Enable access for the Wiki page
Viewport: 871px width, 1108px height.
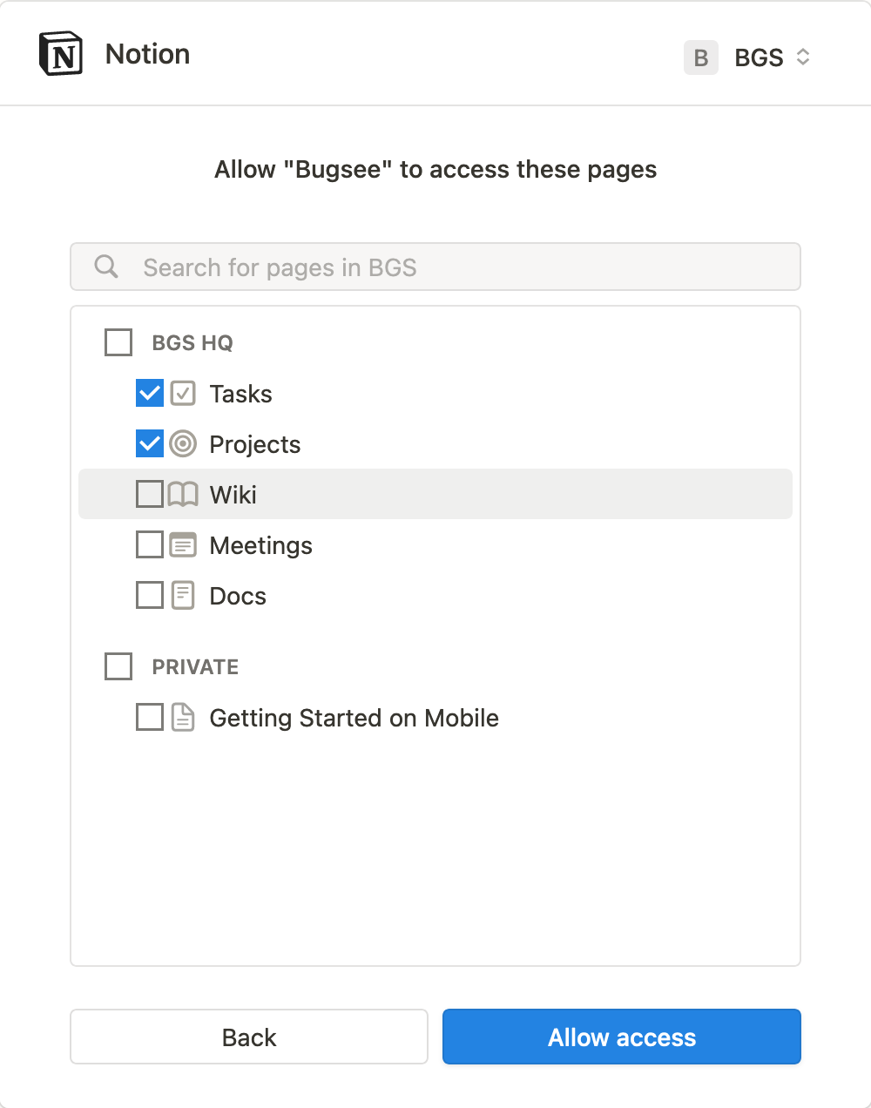coord(149,494)
